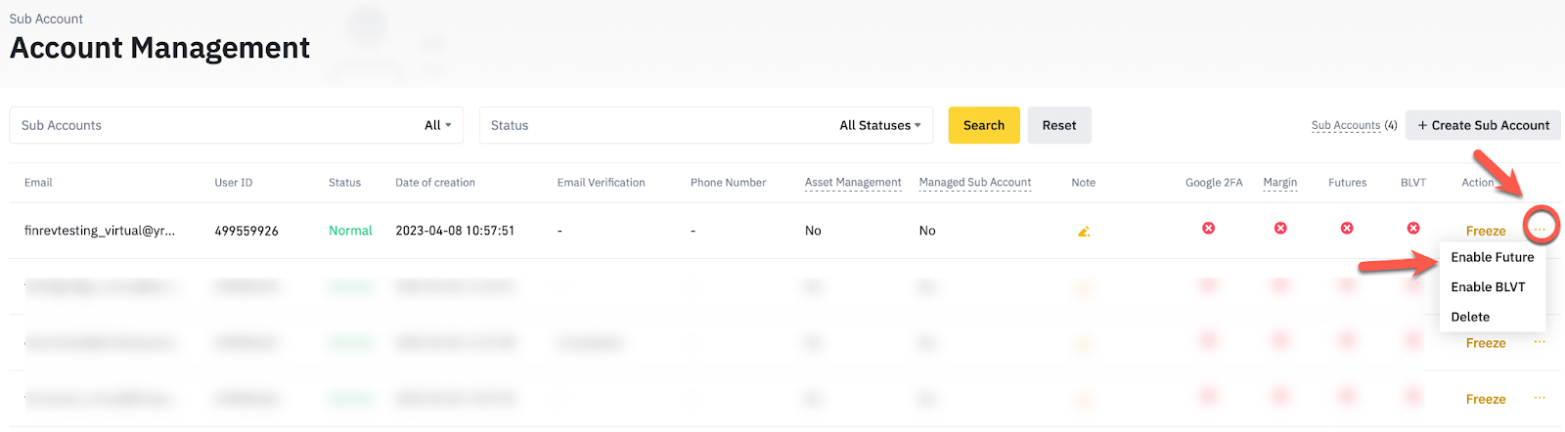Image resolution: width=1565 pixels, height=432 pixels.
Task: Choose Enable BLVT in the menu
Action: 1488,286
